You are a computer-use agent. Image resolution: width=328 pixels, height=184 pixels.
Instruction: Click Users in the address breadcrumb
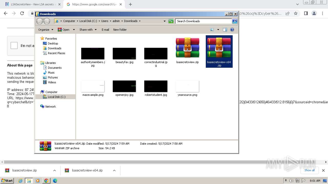pyautogui.click(x=105, y=21)
